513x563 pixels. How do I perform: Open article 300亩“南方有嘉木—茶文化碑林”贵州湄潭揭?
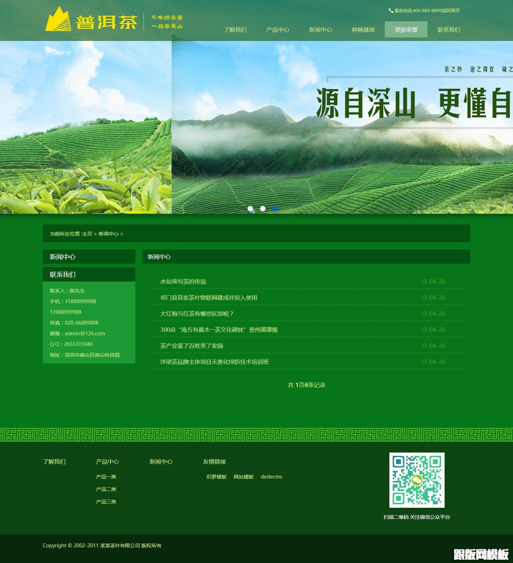[219, 330]
